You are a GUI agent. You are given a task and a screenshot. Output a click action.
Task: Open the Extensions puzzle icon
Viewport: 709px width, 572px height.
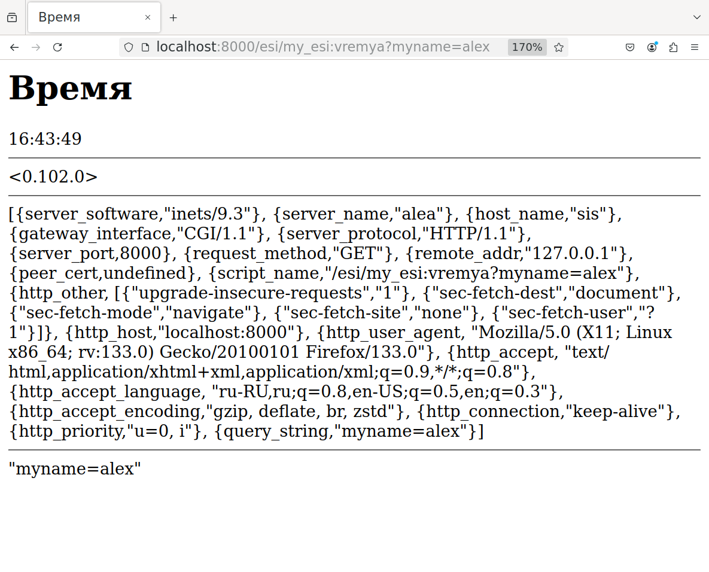(673, 47)
